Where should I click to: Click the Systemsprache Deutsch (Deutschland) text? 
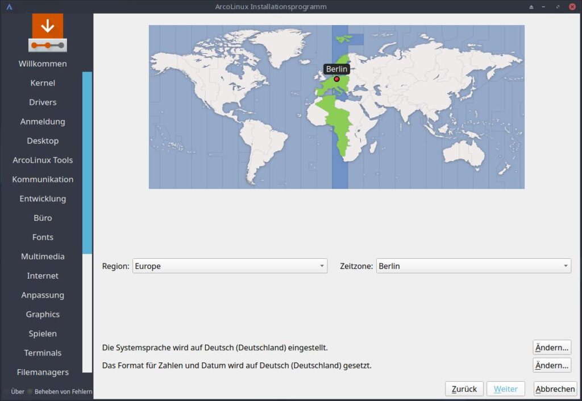tap(215, 348)
